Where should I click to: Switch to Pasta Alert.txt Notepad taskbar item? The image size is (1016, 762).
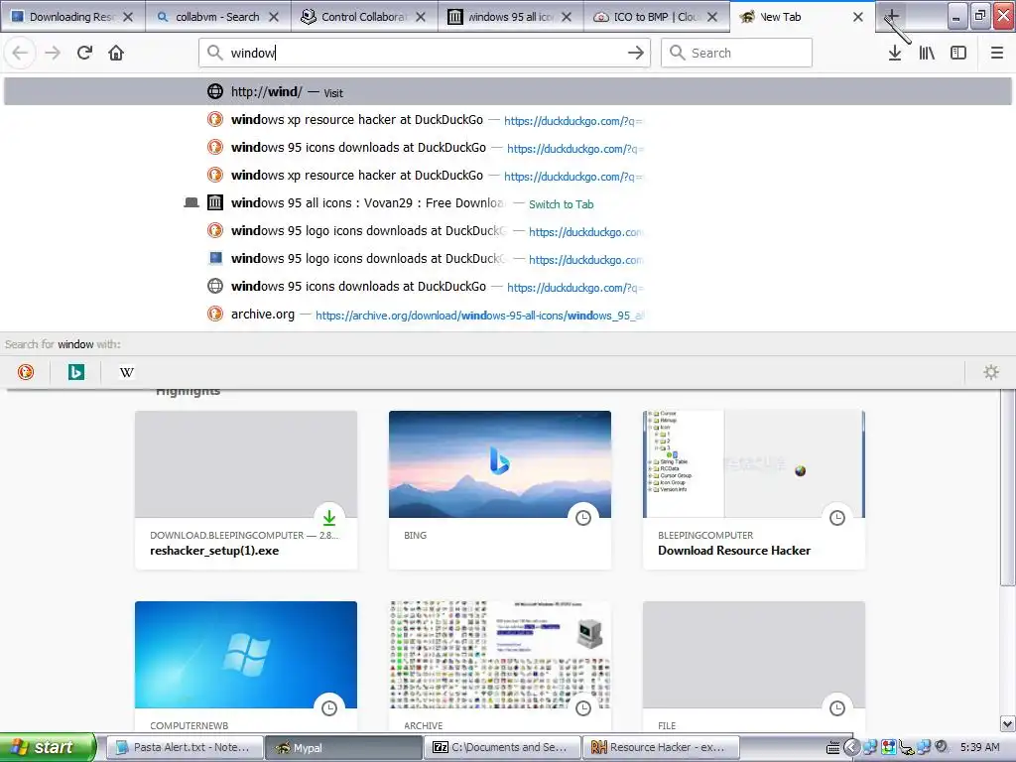click(x=184, y=747)
